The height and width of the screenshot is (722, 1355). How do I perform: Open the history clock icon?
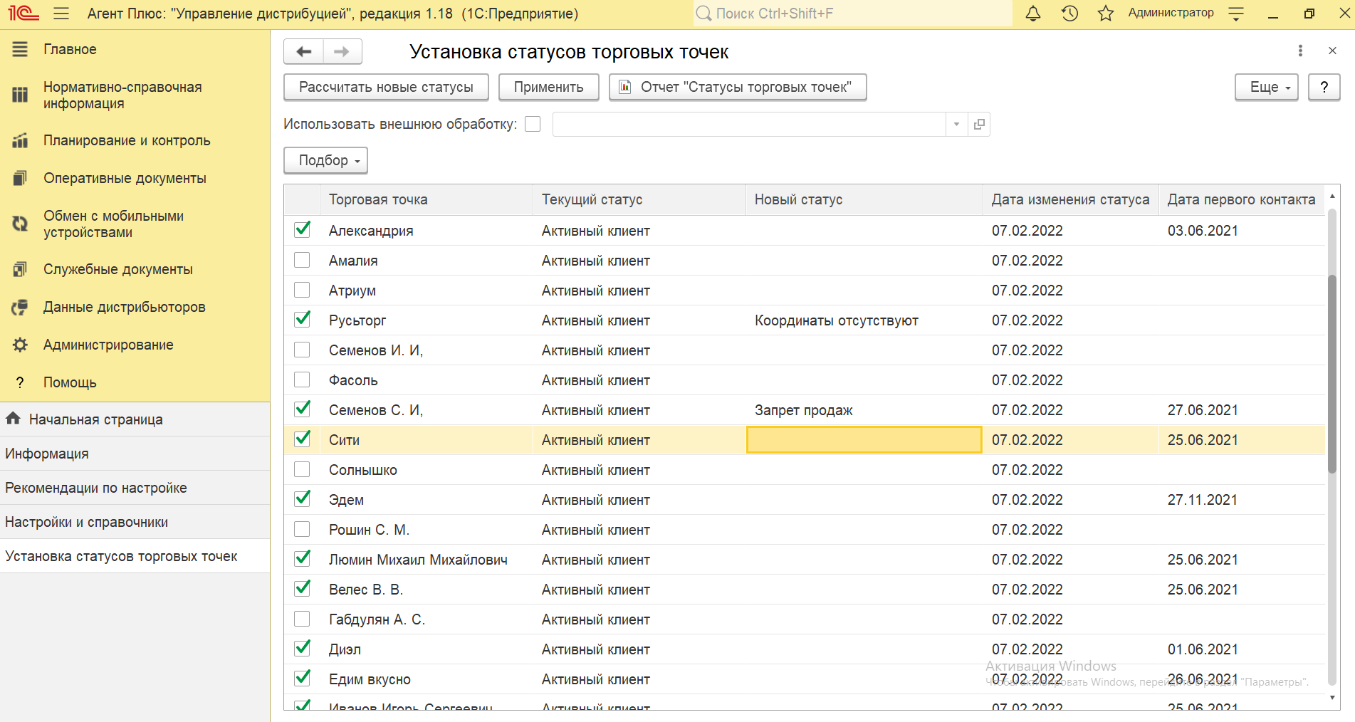pyautogui.click(x=1069, y=14)
